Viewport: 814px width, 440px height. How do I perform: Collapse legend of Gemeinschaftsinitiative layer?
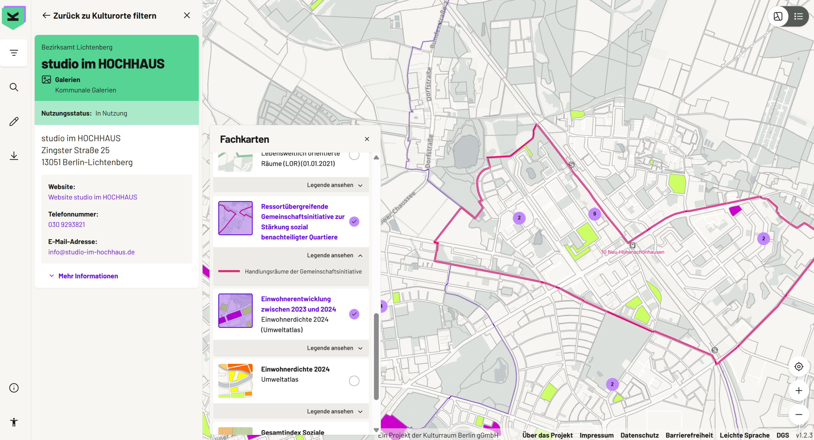point(335,255)
